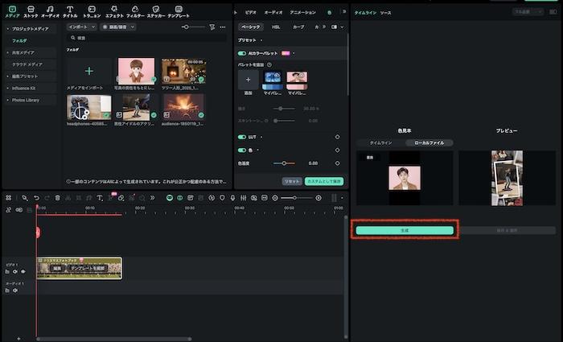Switch to the HSL tab
Viewport: 563px width, 342px height.
(276, 27)
